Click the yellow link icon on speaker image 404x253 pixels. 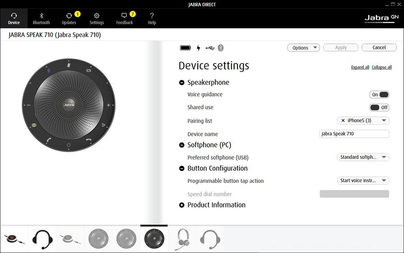click(x=34, y=125)
